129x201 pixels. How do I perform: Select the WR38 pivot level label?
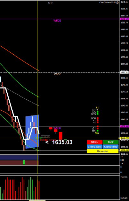coord(57,21)
